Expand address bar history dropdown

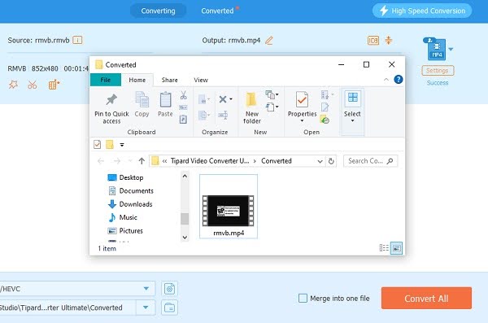[x=320, y=161]
